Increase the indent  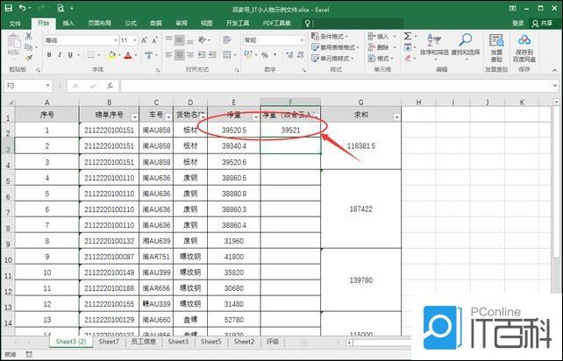tap(212, 55)
